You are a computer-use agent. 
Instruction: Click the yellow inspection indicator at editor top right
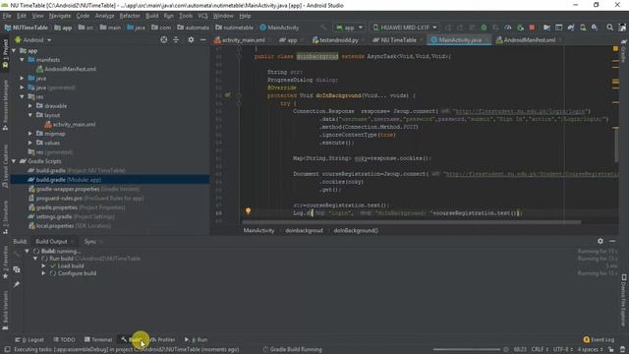click(x=615, y=48)
